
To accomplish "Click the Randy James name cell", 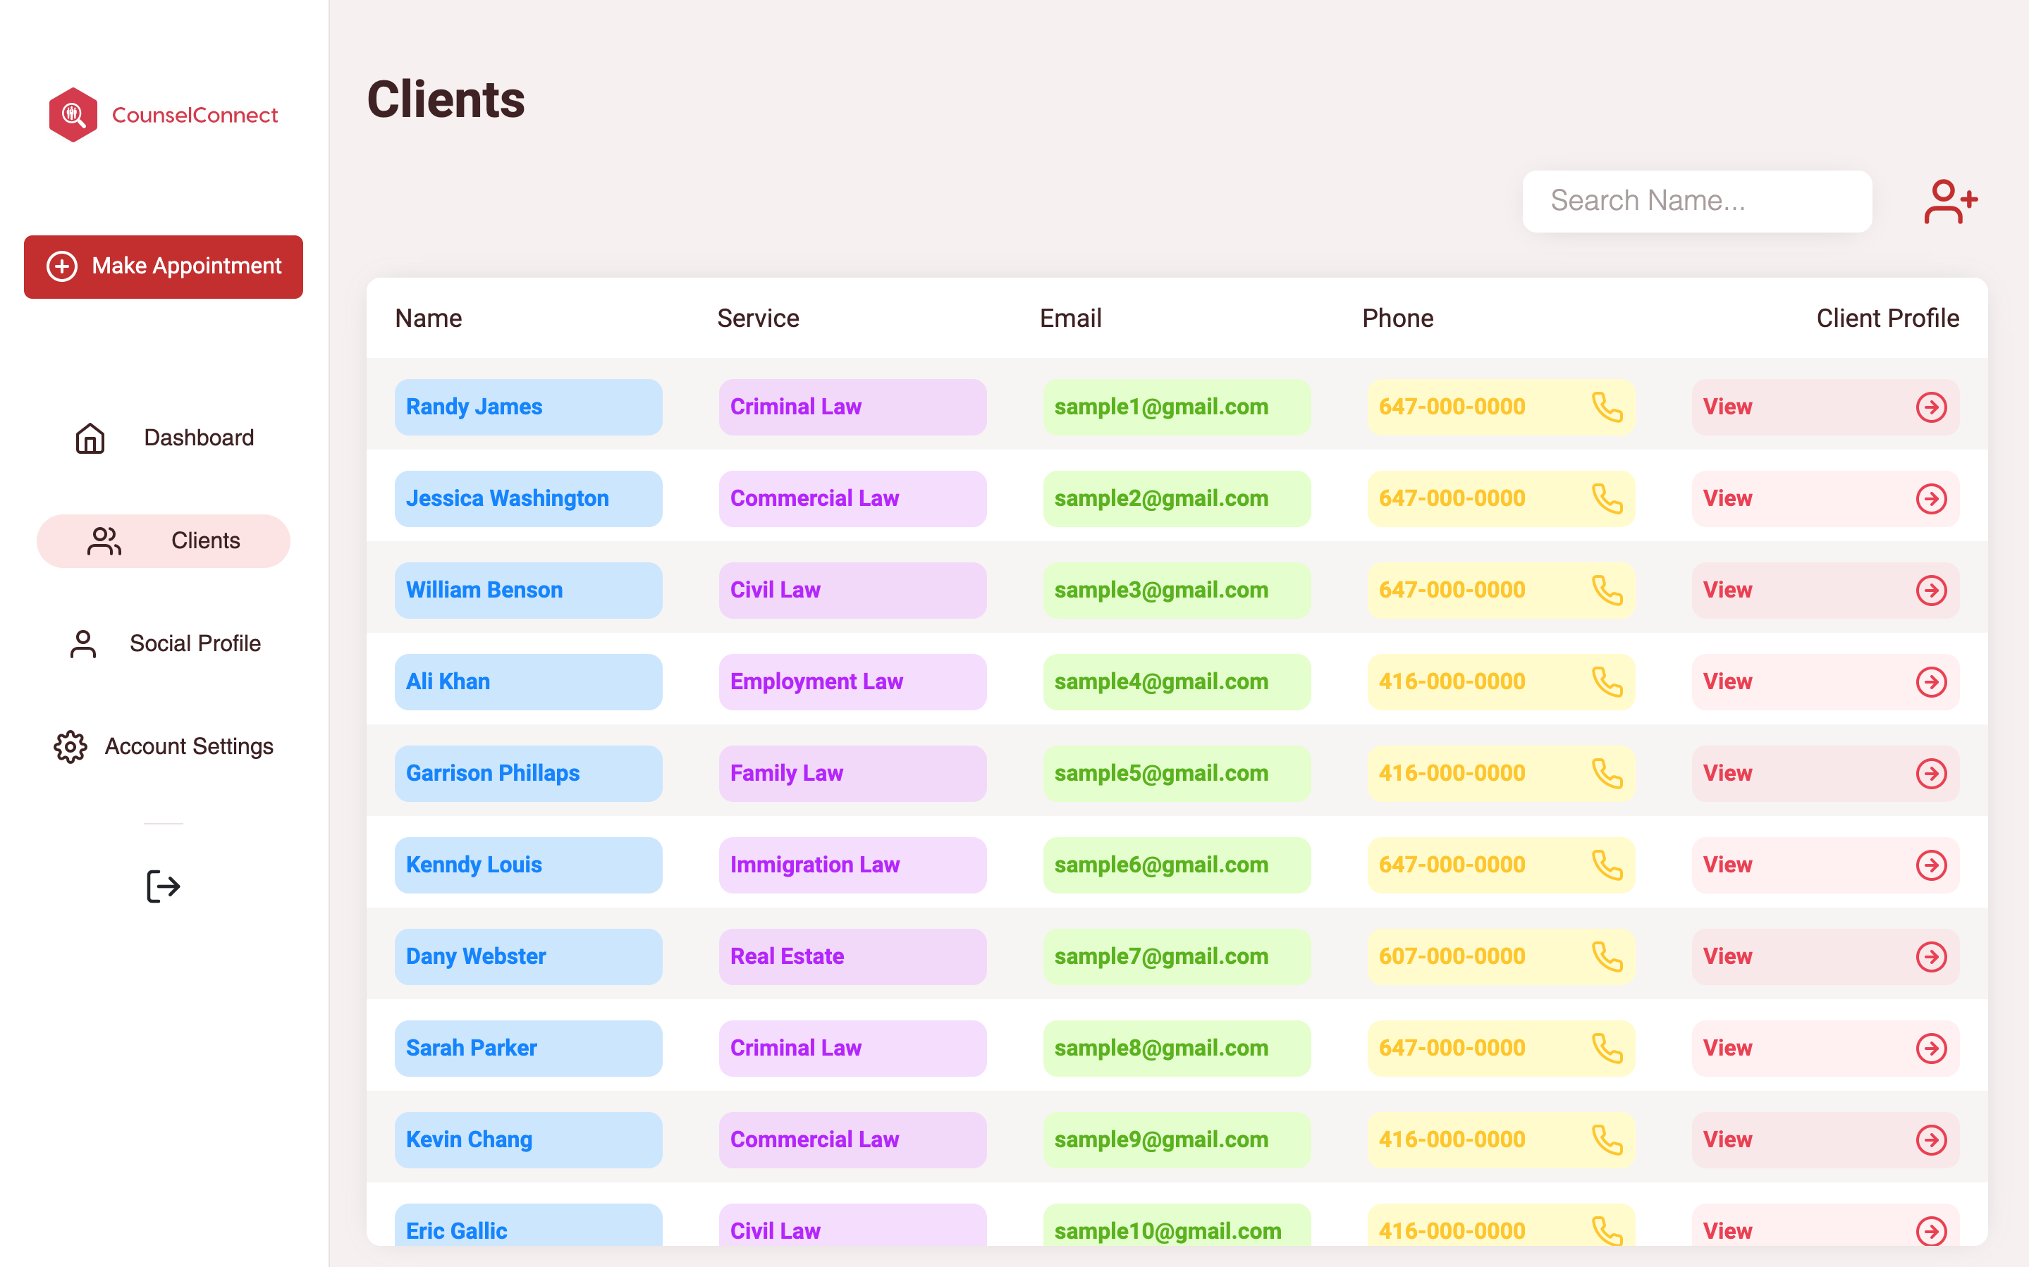I will coord(528,407).
